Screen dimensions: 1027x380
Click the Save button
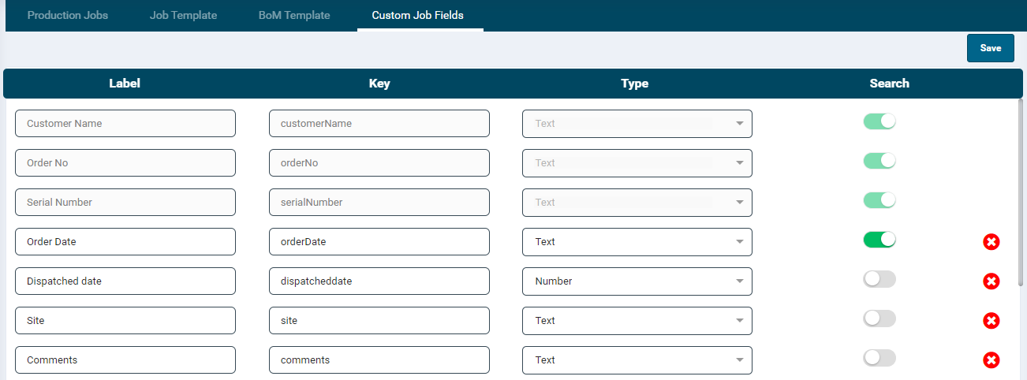[990, 48]
